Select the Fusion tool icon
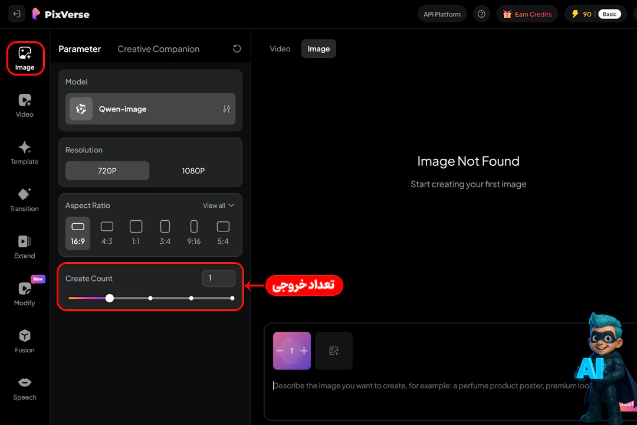The height and width of the screenshot is (425, 637). (24, 341)
